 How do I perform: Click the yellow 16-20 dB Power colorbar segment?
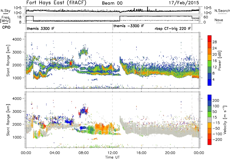[210, 57]
